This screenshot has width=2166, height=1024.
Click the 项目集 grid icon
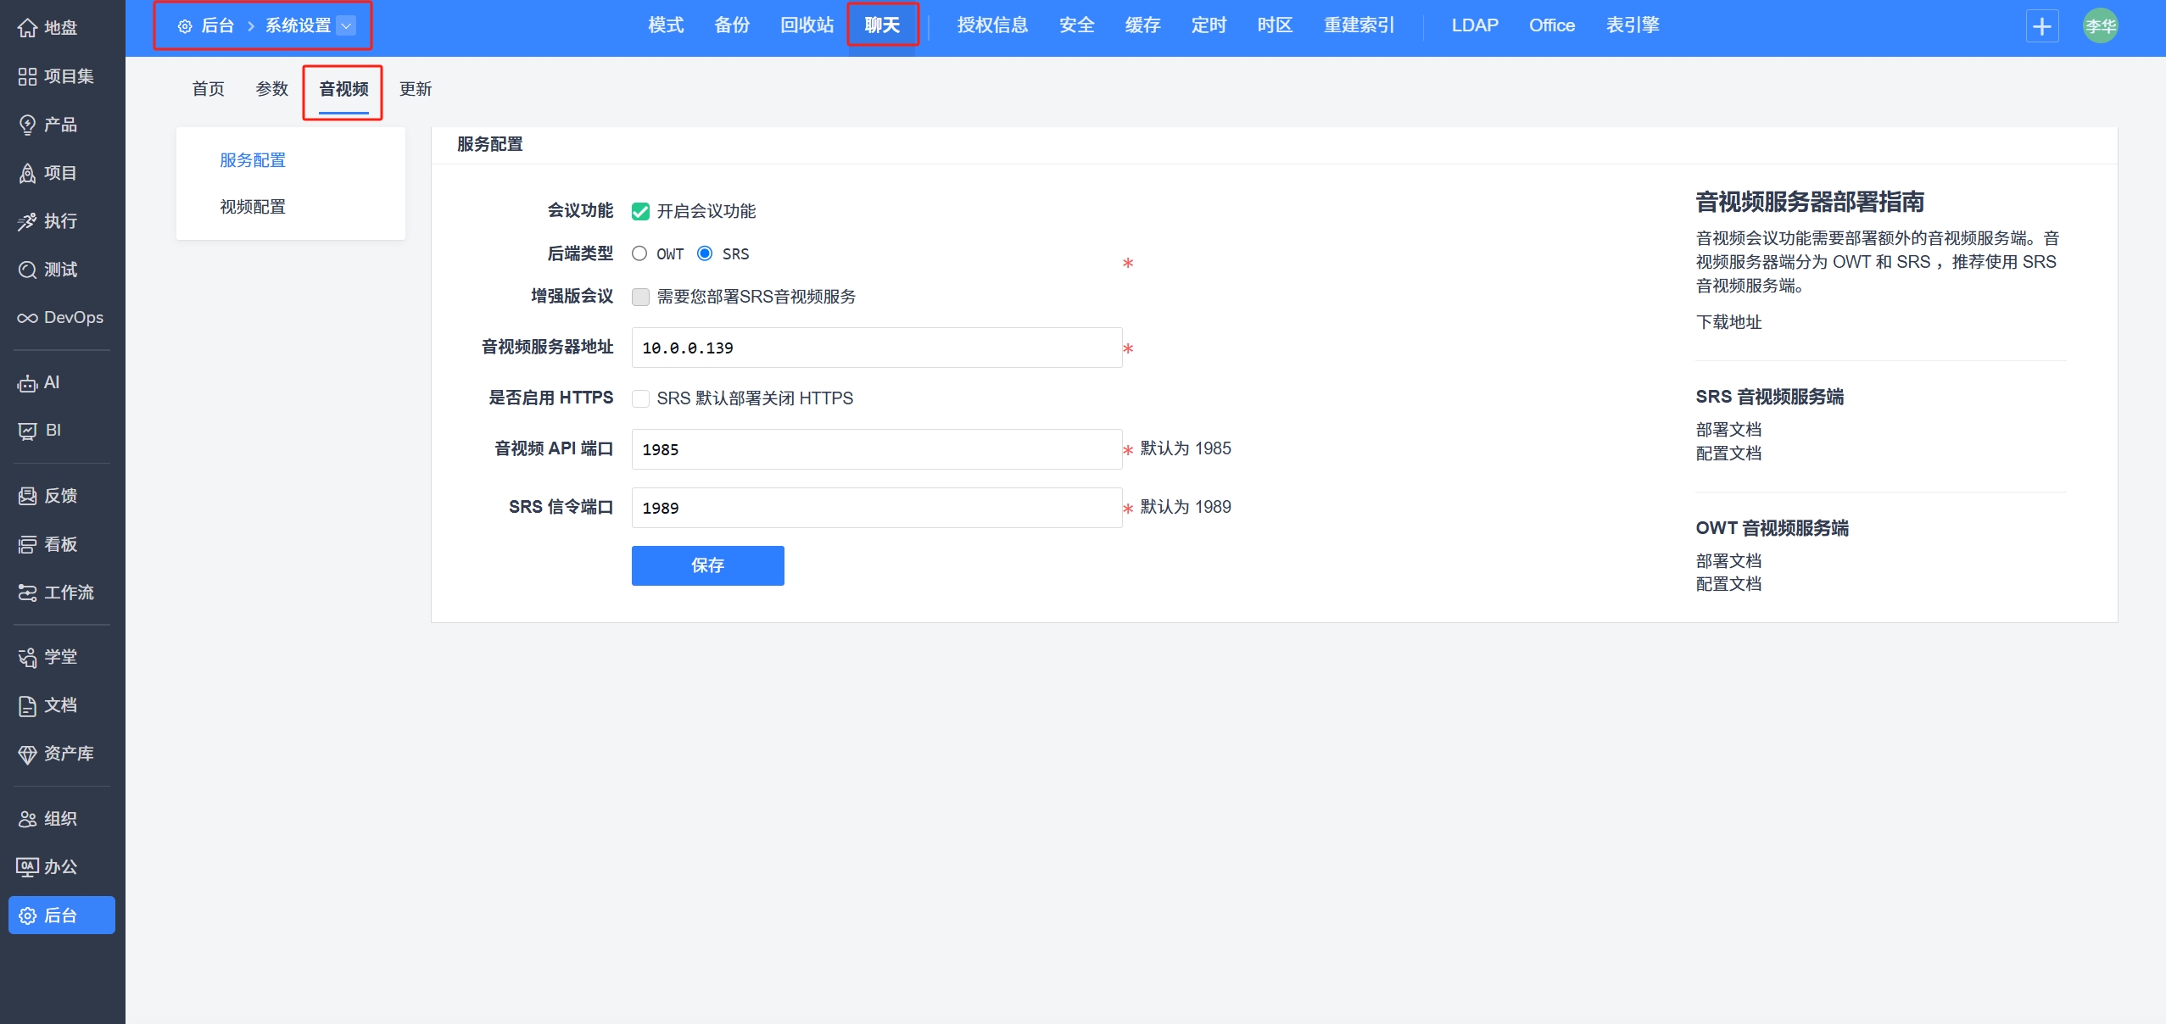pyautogui.click(x=27, y=76)
